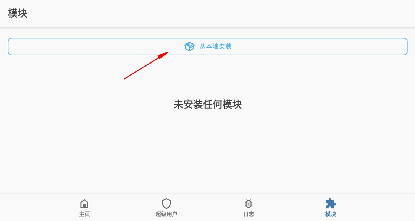Open the Logs bug icon
The width and height of the screenshot is (415, 221).
click(249, 204)
